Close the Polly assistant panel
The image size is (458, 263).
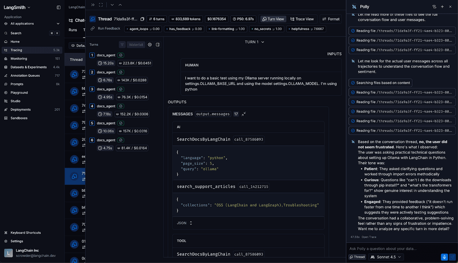[450, 7]
